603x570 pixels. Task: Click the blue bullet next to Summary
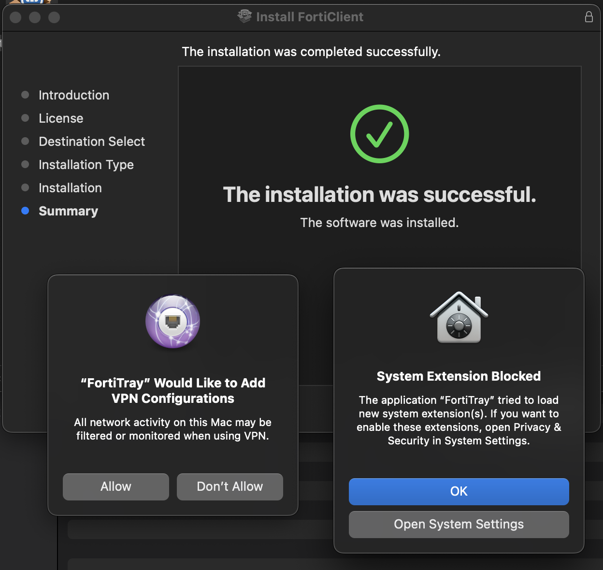point(26,211)
